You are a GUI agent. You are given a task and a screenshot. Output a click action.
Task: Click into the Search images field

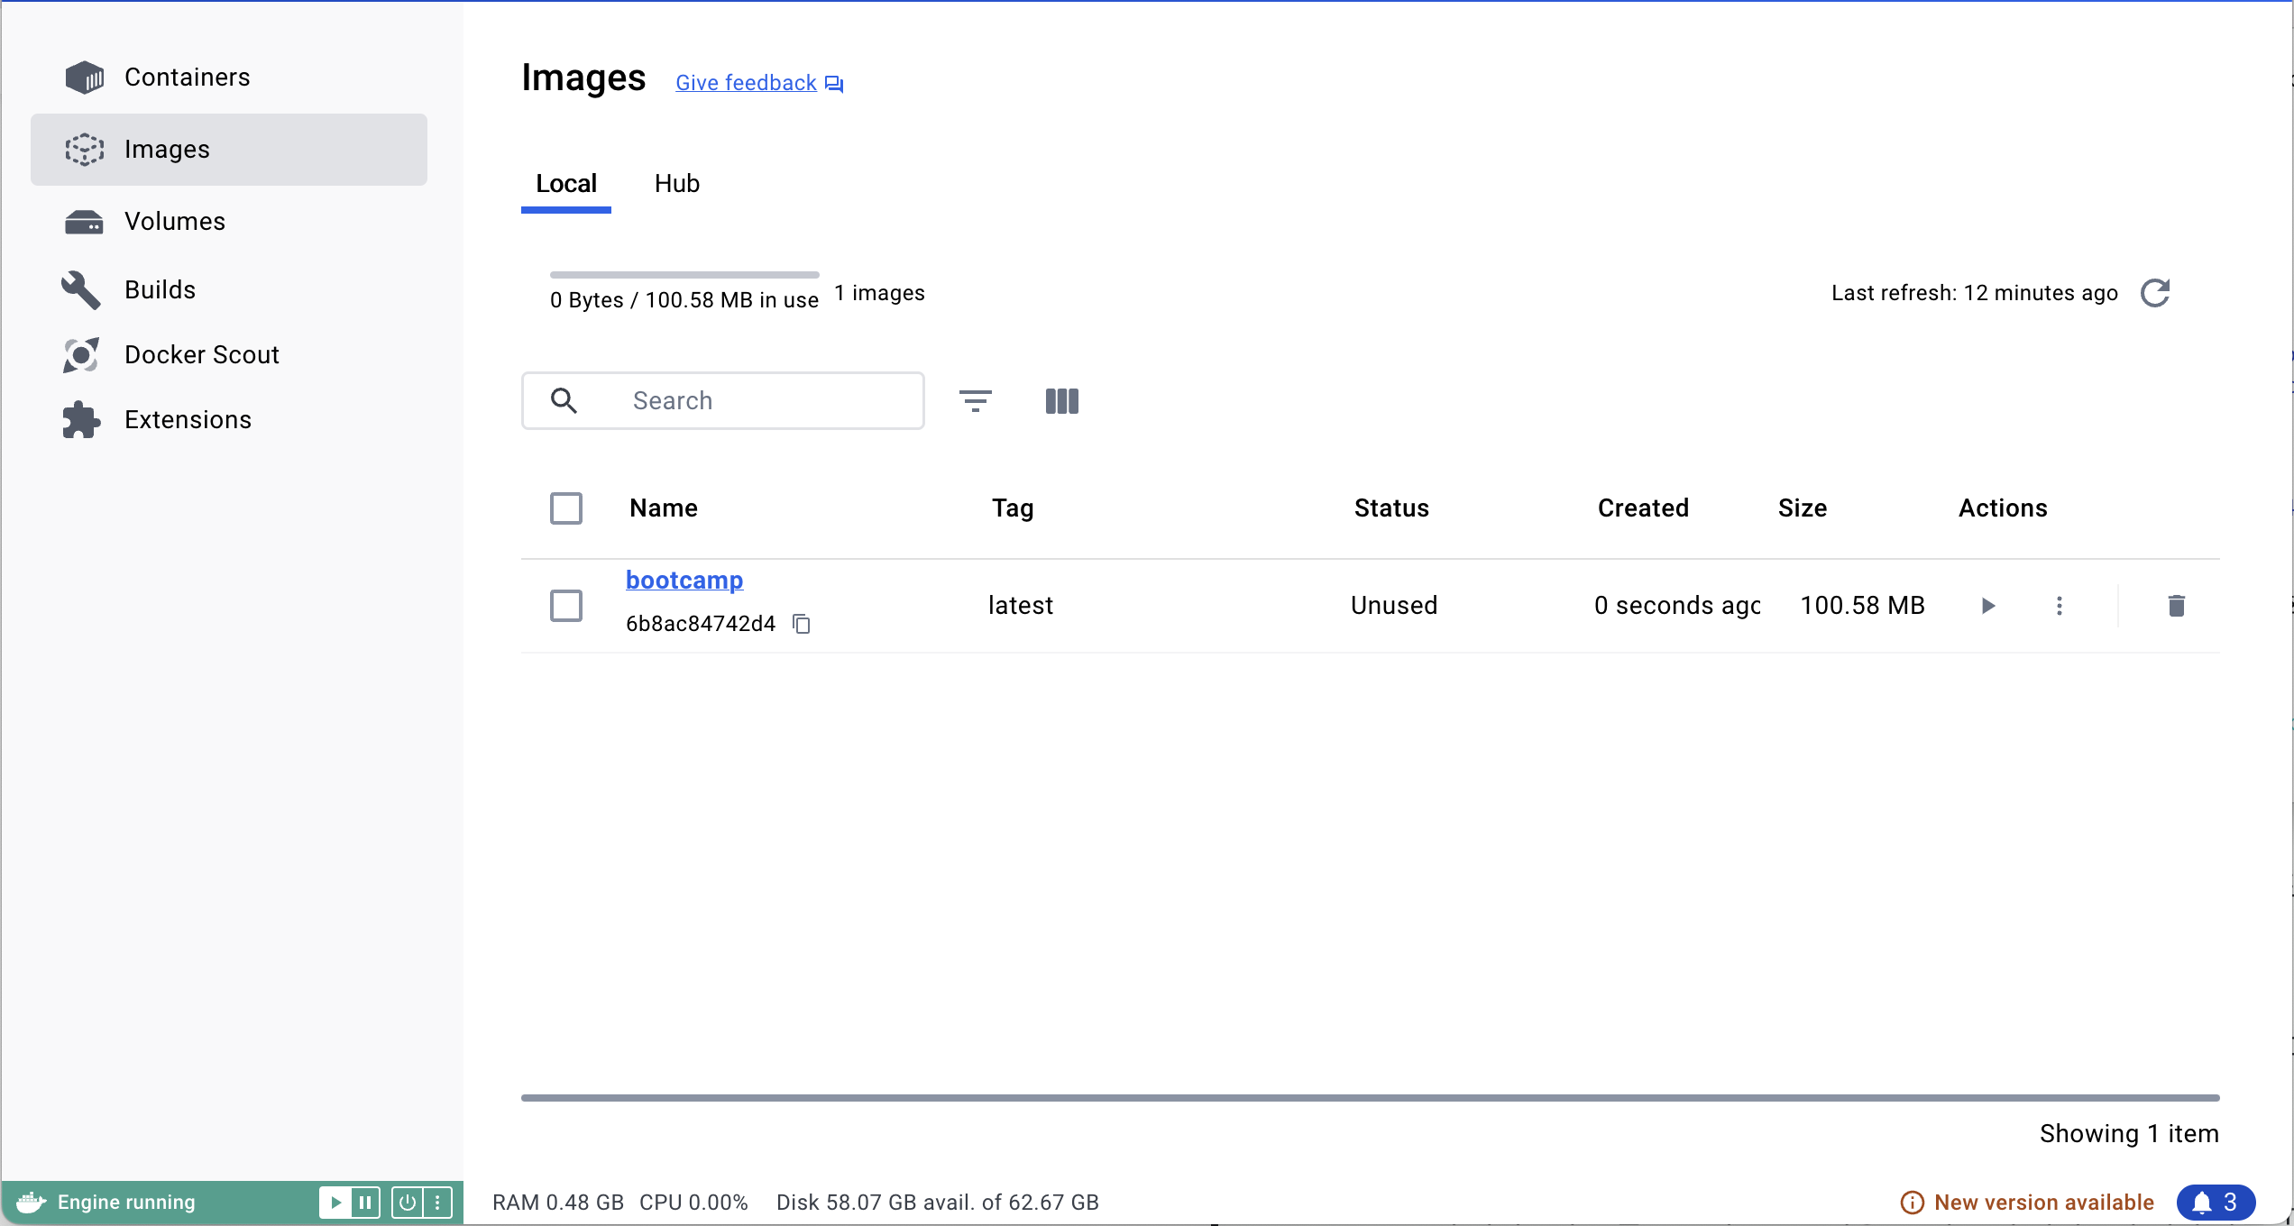(x=766, y=401)
